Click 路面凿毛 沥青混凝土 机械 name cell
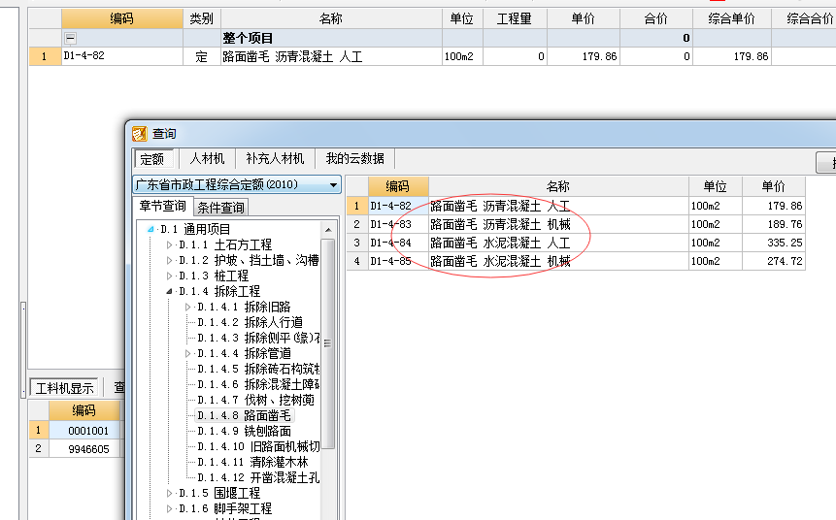Screen dimensions: 836x520 coord(558,224)
